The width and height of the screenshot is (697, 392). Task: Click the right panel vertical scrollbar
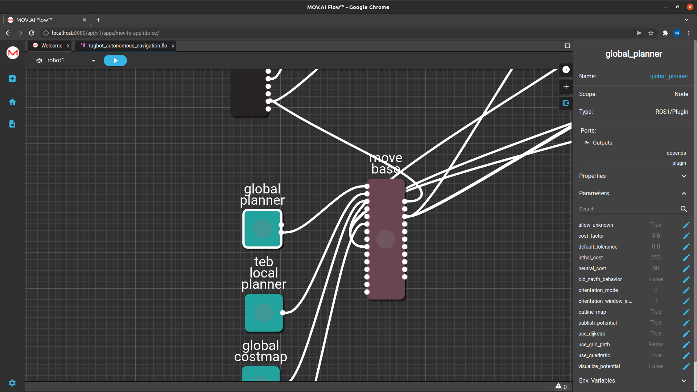(695, 201)
